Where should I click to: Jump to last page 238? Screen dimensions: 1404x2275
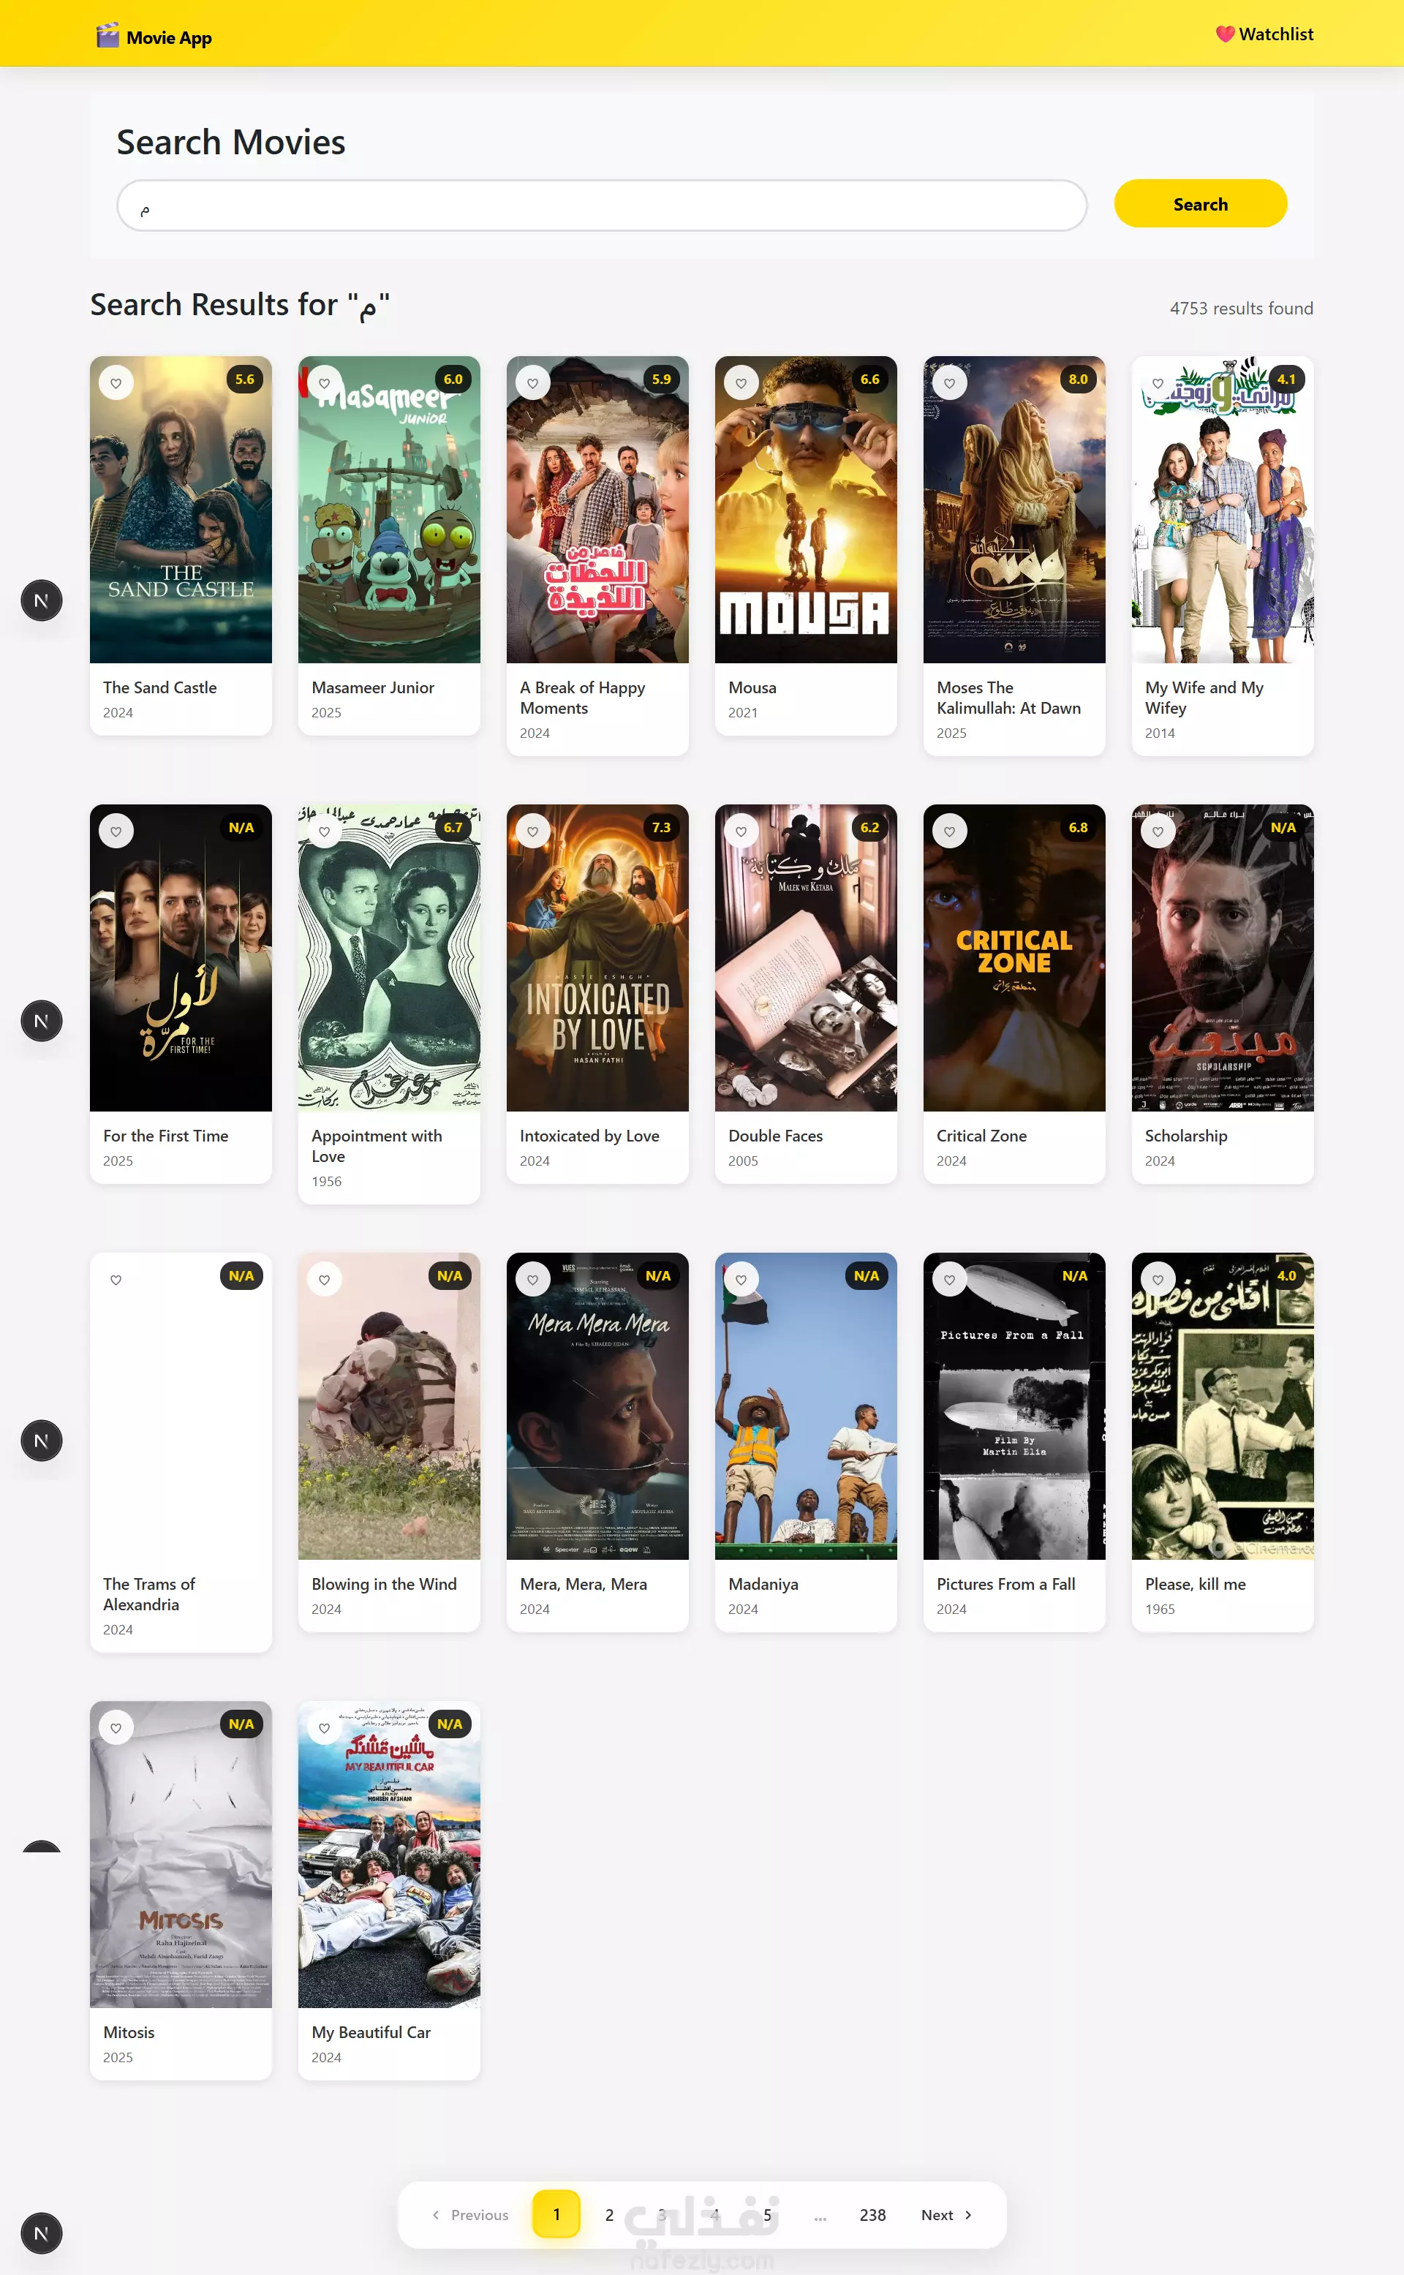pyautogui.click(x=873, y=2214)
